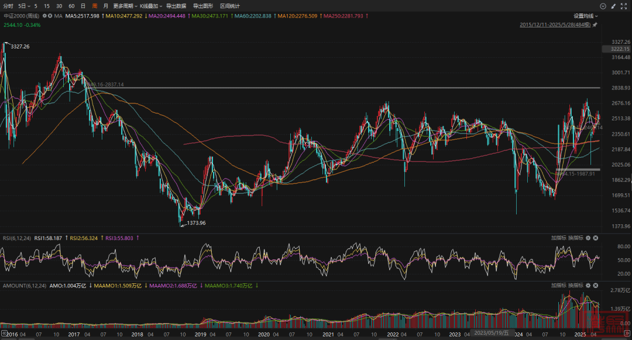Click 换指标 in the RSI panel

pos(576,238)
